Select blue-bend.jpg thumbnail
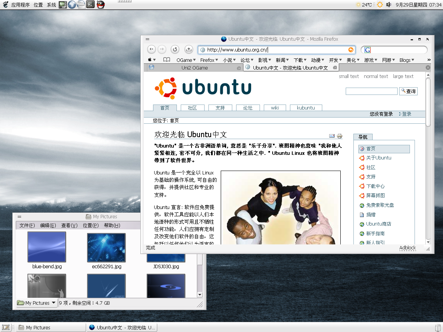Image resolution: width=443 pixels, height=332 pixels. click(47, 247)
